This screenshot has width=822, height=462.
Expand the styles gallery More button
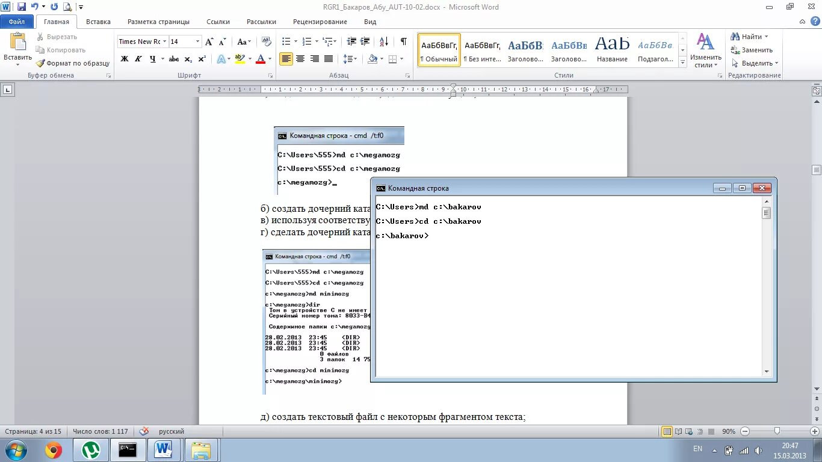click(x=682, y=61)
